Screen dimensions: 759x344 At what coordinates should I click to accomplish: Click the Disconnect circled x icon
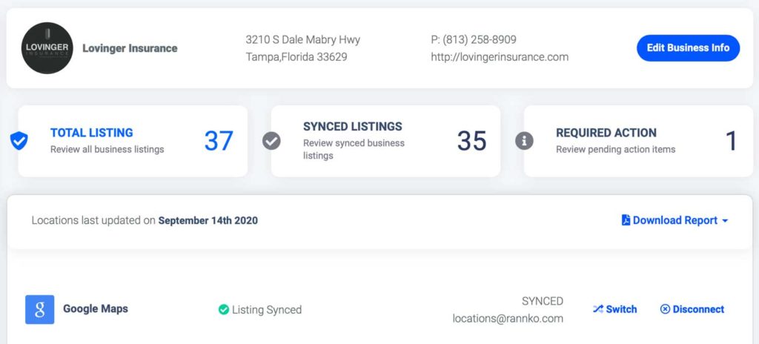tap(665, 309)
